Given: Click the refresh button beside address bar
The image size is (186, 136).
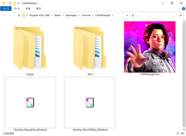Looking at the screenshot, I should [133, 15].
